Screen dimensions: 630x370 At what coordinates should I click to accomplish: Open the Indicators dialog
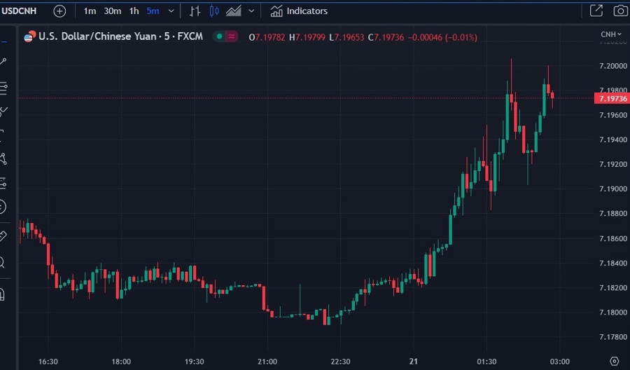(x=299, y=11)
